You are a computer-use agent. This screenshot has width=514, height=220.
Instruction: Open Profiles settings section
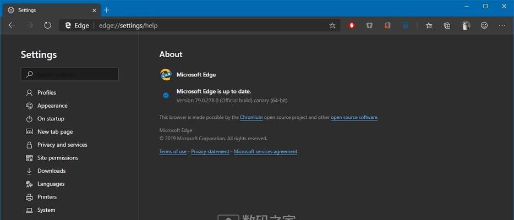point(47,92)
